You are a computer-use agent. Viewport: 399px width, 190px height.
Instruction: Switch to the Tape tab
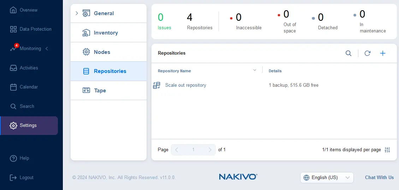pos(108,91)
